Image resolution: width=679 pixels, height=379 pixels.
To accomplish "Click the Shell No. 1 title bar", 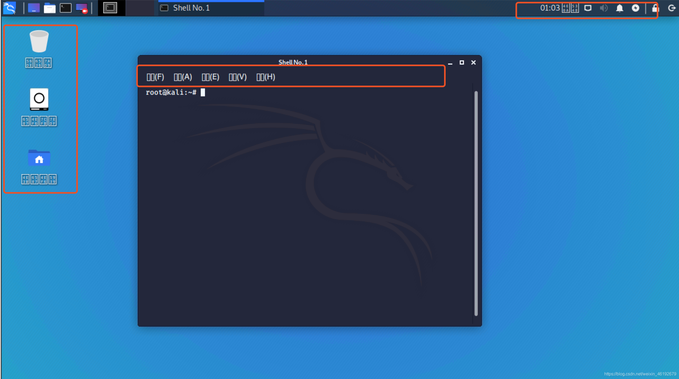I will (293, 62).
